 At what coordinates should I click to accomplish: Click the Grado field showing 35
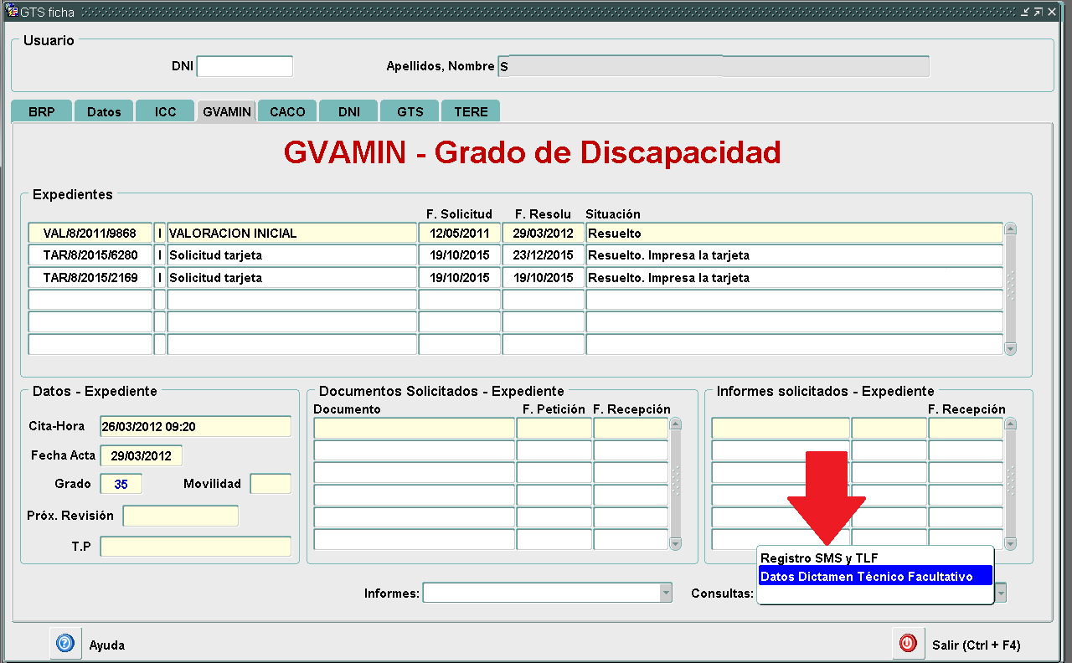[121, 484]
